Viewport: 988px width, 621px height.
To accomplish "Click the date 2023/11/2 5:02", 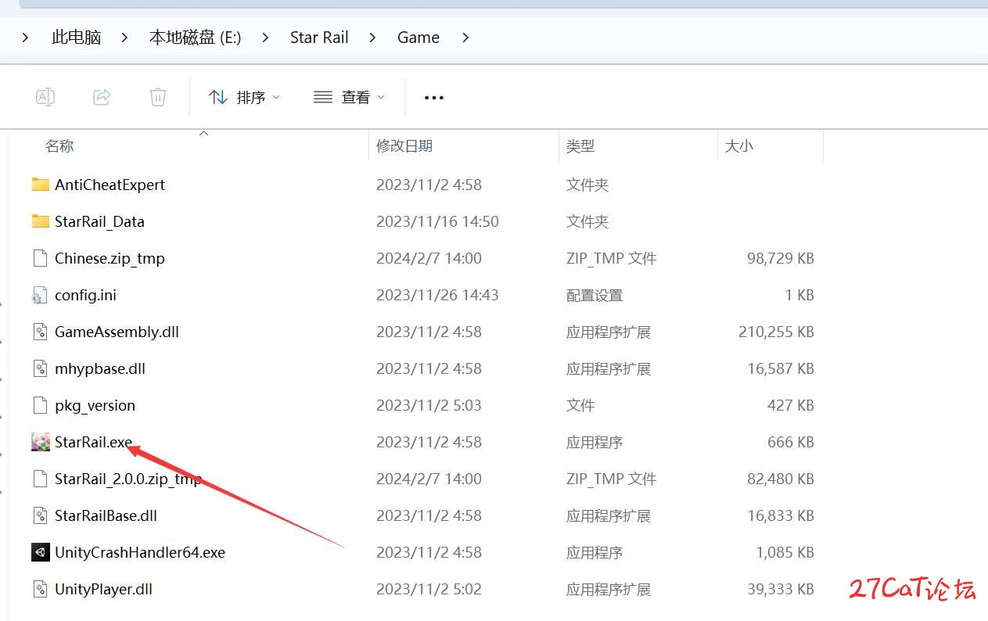I will click(x=429, y=589).
